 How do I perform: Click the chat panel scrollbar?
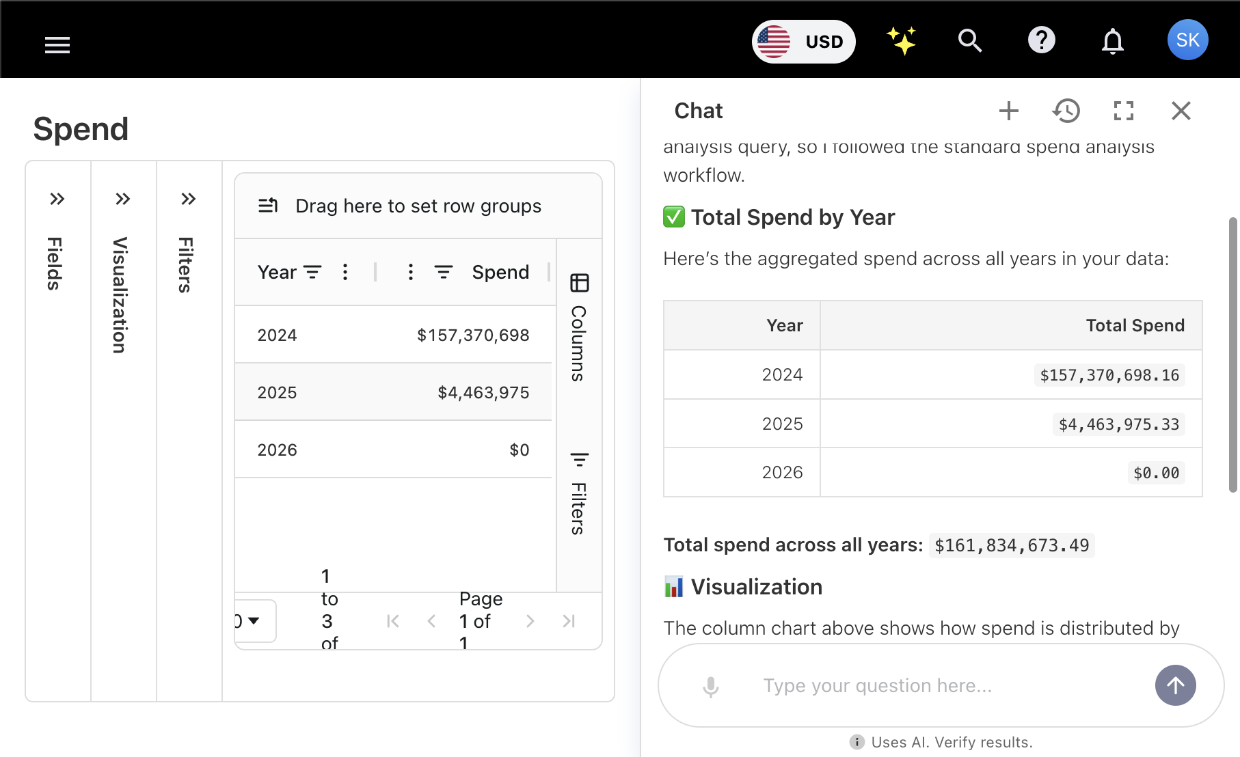click(1232, 355)
